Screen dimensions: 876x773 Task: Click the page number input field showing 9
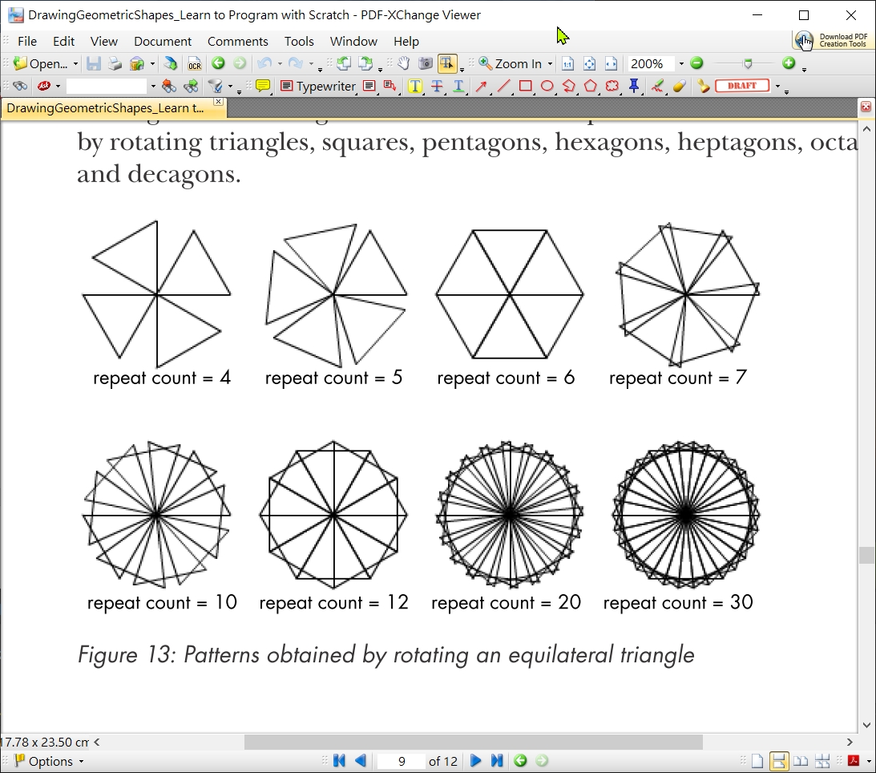[401, 760]
